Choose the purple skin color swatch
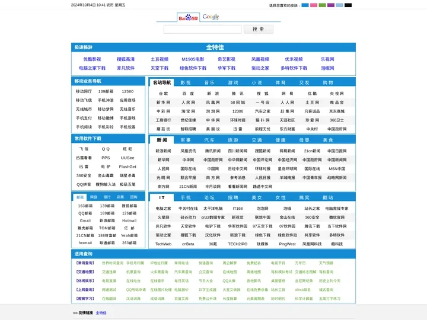Viewport: 427px width, 320px height. (331, 5)
